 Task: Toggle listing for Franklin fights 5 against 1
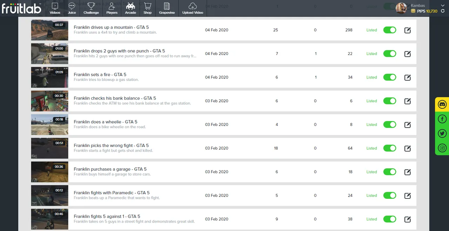pyautogui.click(x=390, y=219)
